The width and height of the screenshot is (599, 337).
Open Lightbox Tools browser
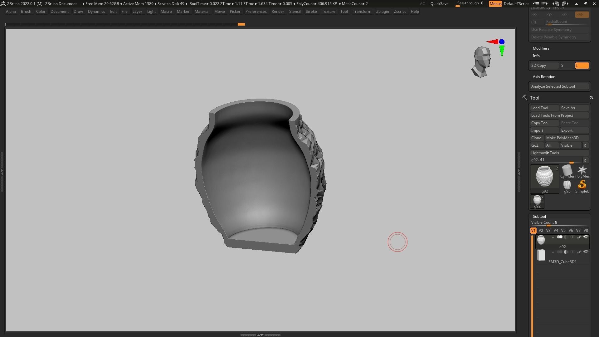(559, 153)
